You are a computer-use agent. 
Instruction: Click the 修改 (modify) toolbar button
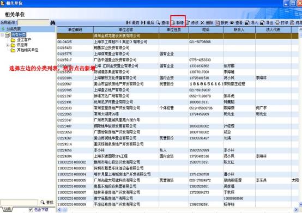pos(192,23)
